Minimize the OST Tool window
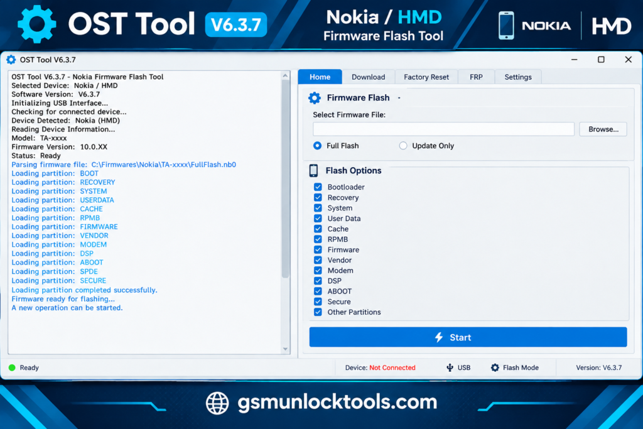Viewport: 643px width, 429px height. coord(574,60)
